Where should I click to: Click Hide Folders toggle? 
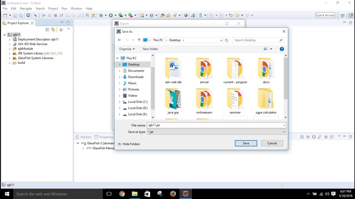(x=129, y=144)
